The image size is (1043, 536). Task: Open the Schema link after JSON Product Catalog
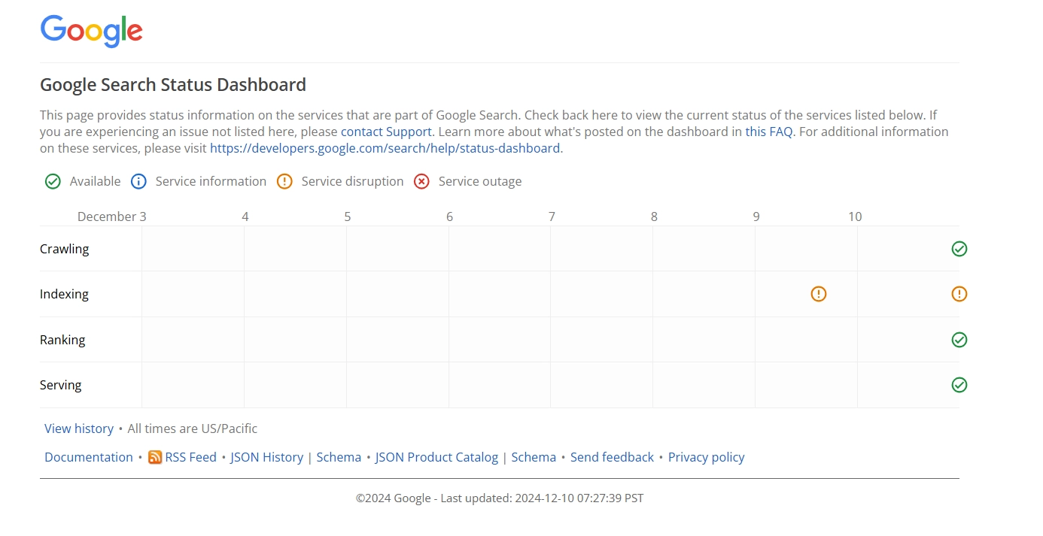click(x=534, y=457)
